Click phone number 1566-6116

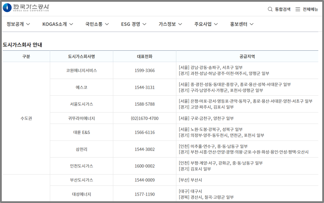tap(145, 132)
